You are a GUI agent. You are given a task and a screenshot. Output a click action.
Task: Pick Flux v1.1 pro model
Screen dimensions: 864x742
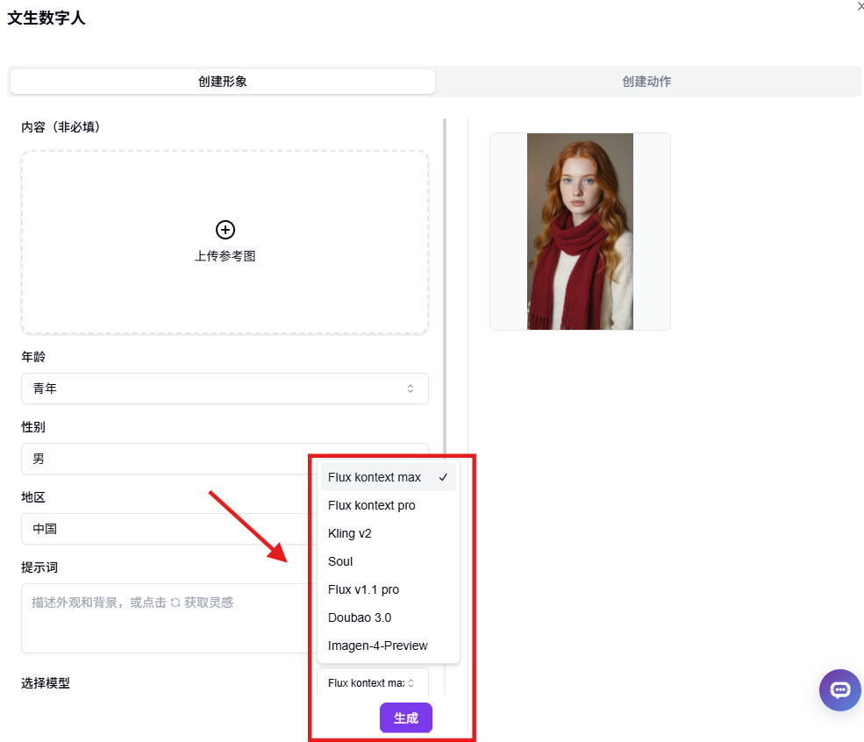[388, 589]
